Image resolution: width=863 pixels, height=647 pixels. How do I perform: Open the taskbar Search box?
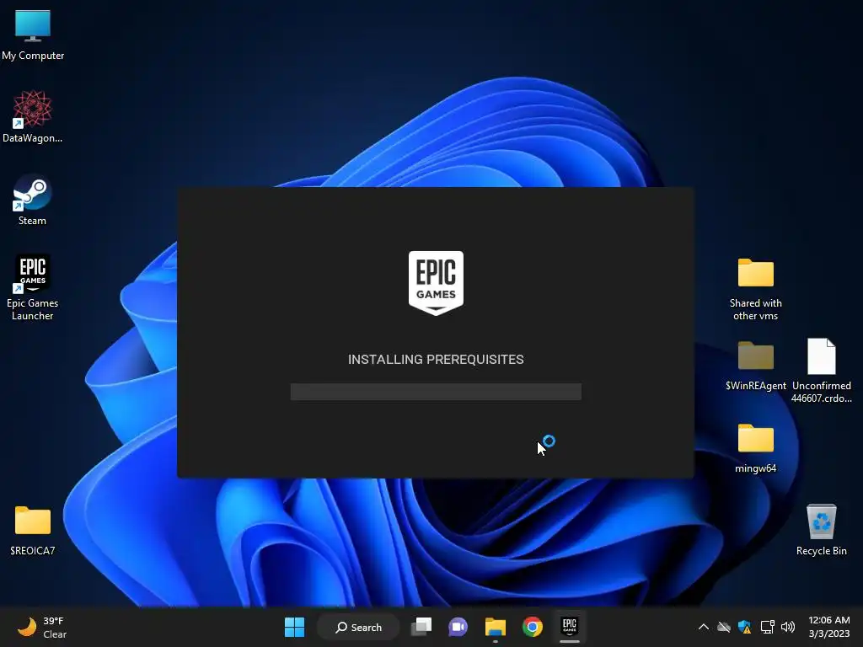coord(358,627)
